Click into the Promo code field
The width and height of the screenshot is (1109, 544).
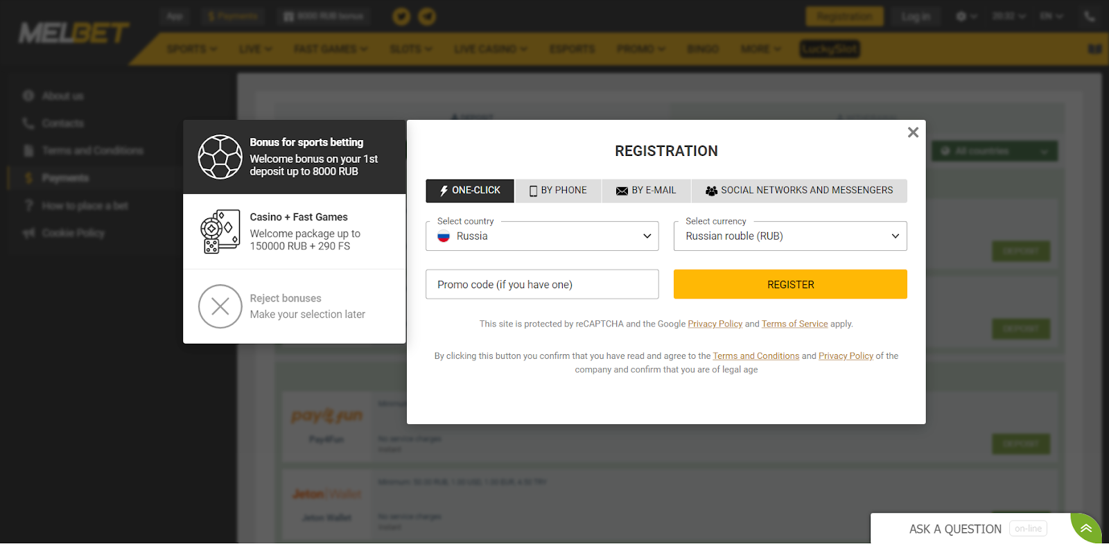(542, 284)
